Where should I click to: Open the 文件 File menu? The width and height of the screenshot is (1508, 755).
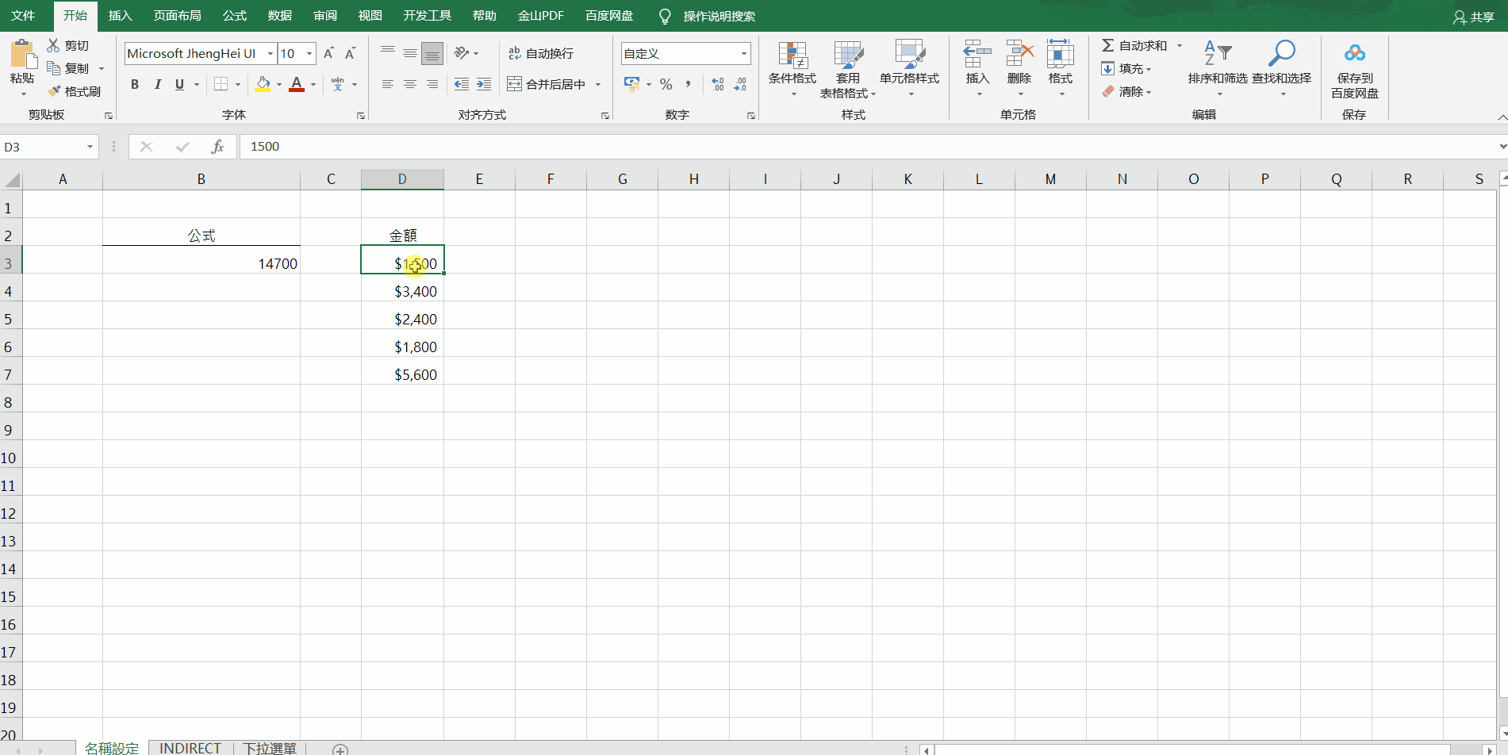[23, 16]
